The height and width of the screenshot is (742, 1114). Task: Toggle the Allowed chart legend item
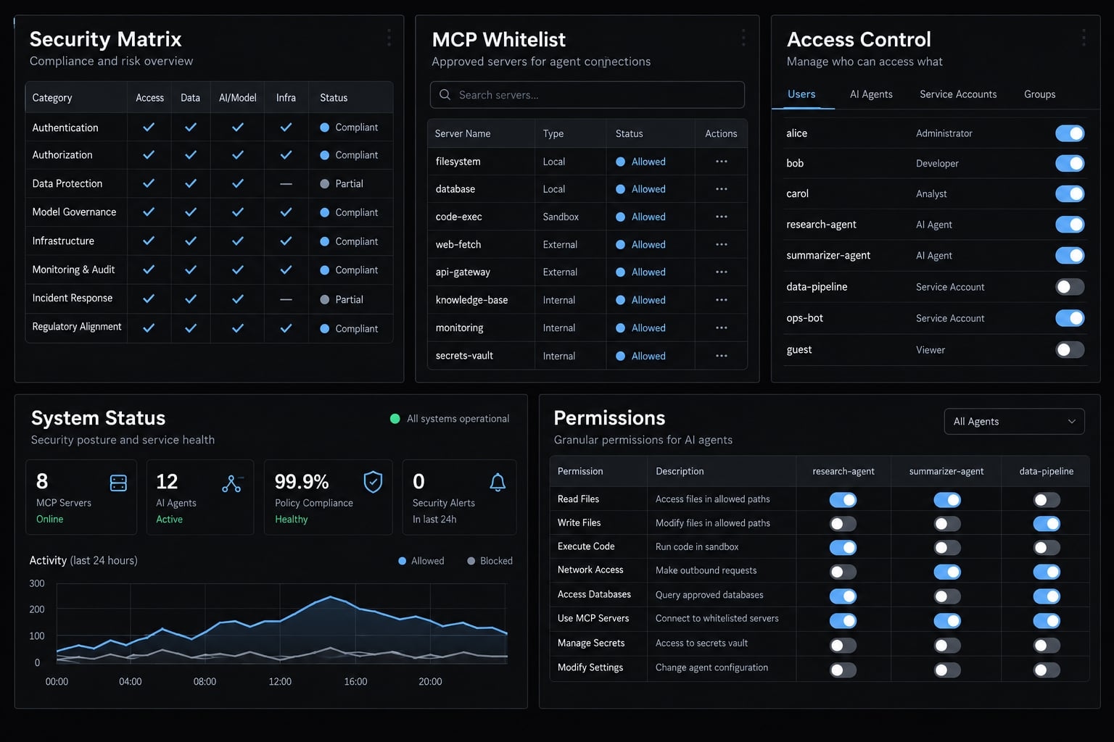pos(421,561)
